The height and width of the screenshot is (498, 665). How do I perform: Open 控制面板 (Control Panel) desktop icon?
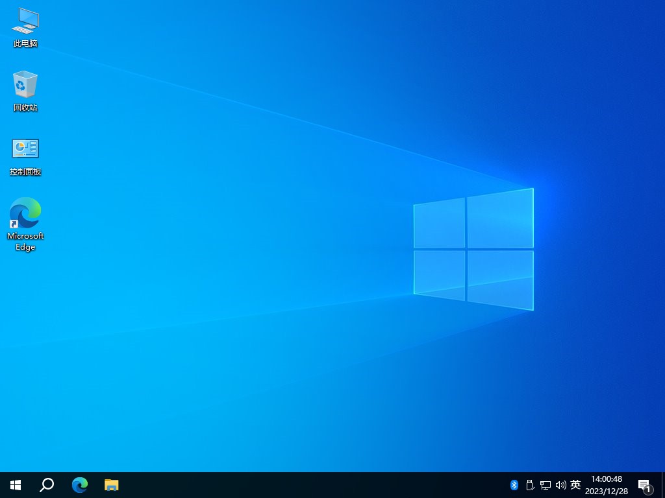25,150
